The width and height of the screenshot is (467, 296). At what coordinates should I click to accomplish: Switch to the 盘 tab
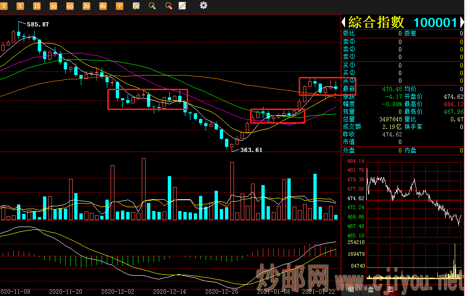[x=371, y=289]
